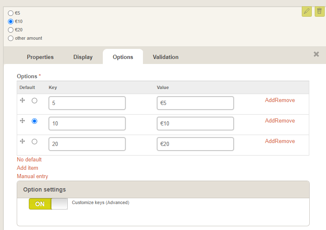Select the €5 preview radio button
326x230 pixels.
click(x=10, y=13)
